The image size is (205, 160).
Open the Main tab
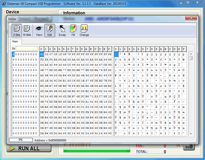click(x=15, y=41)
